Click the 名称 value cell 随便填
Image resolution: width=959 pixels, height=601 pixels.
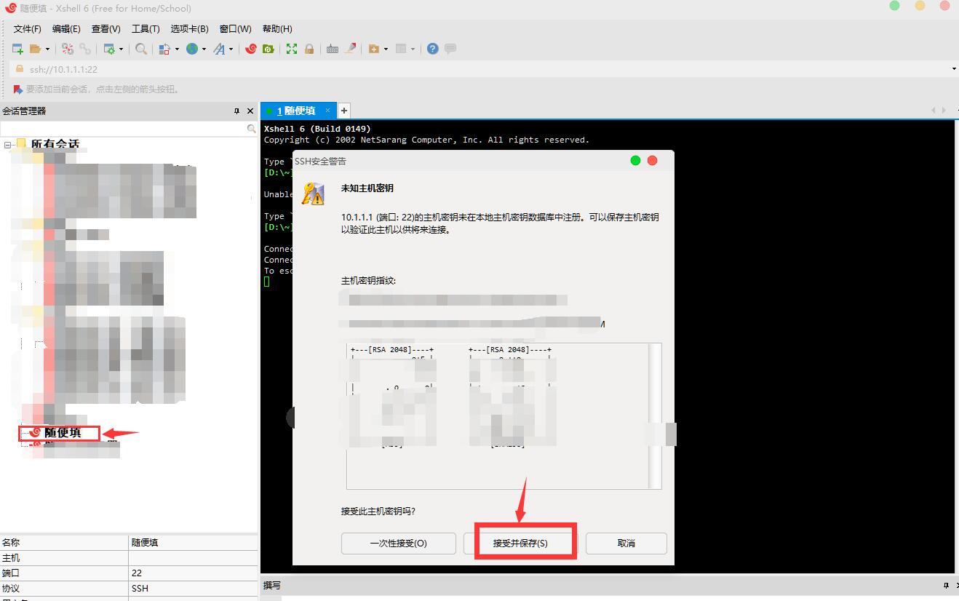click(x=193, y=543)
